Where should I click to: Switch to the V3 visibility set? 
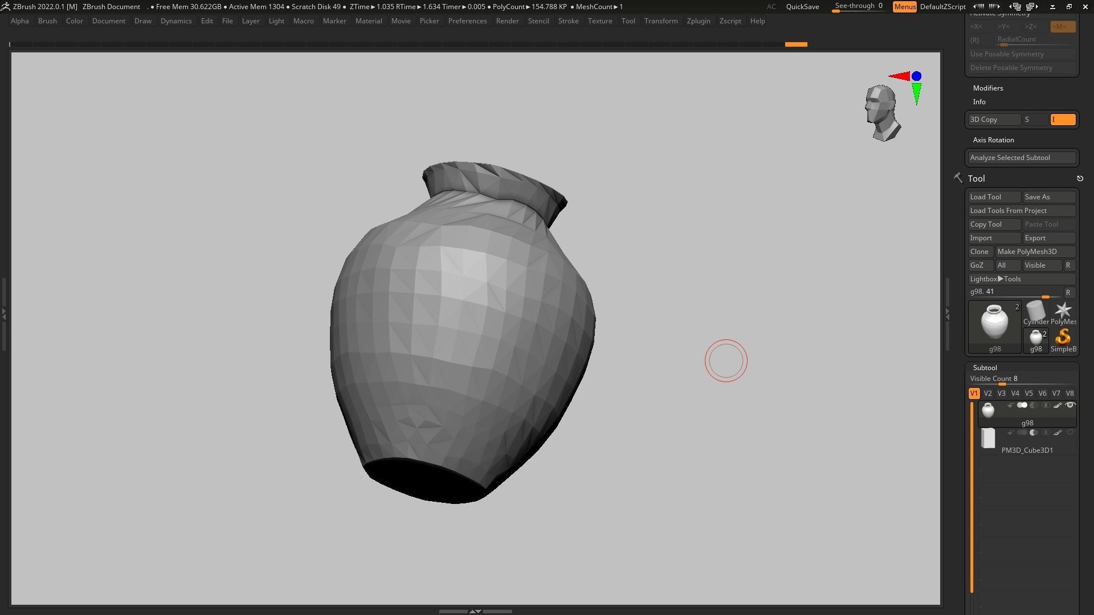1001,393
